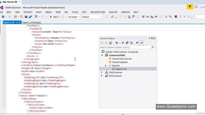The image size is (205, 115).
Task: Click the '#1c3a70' color value in code
Action: 48,44
